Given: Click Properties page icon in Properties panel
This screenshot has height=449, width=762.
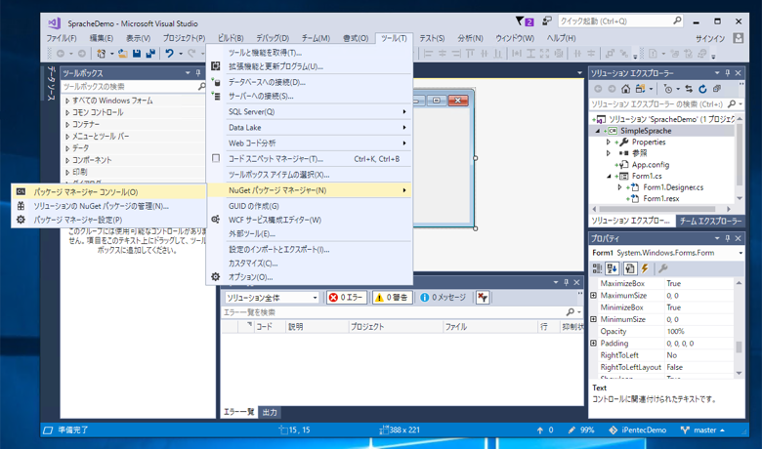Looking at the screenshot, I should [630, 268].
